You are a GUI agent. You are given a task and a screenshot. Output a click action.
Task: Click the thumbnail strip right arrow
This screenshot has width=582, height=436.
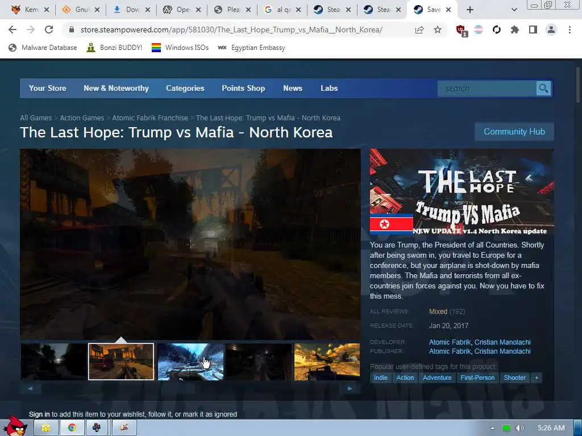(x=350, y=388)
